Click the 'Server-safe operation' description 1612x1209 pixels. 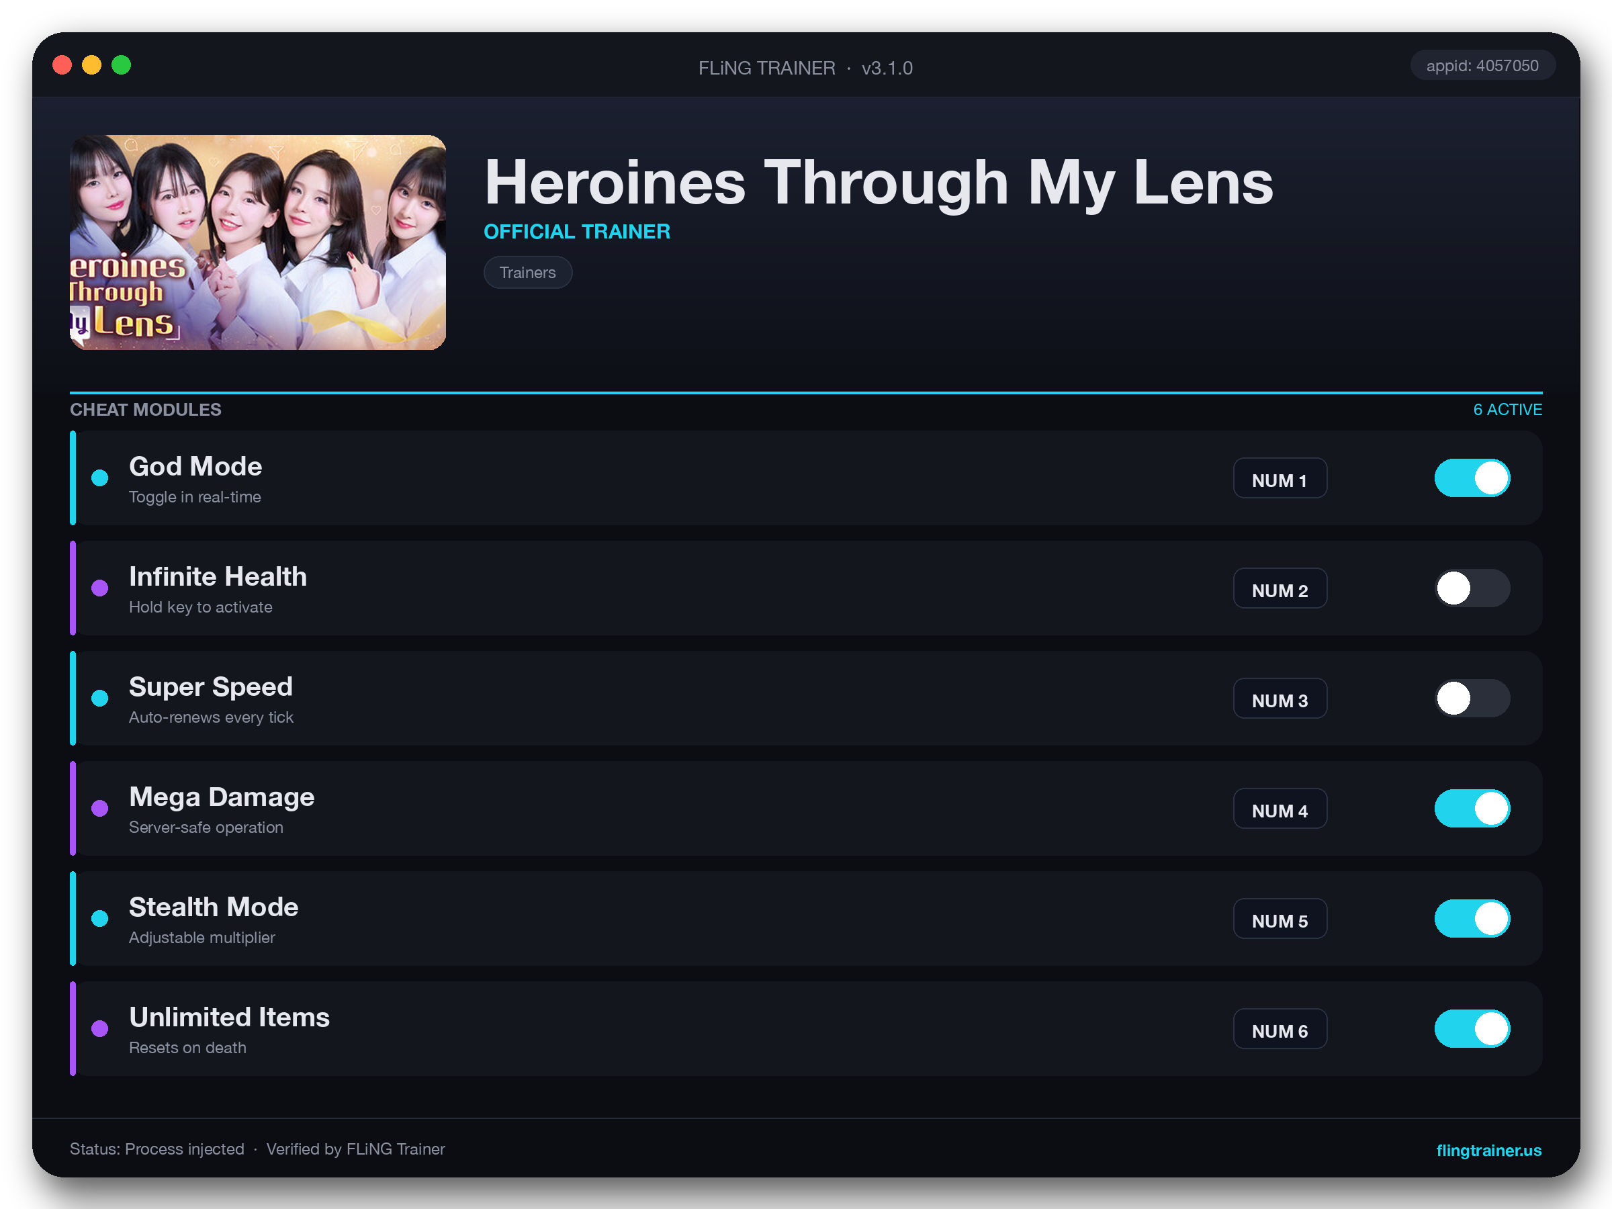point(206,827)
